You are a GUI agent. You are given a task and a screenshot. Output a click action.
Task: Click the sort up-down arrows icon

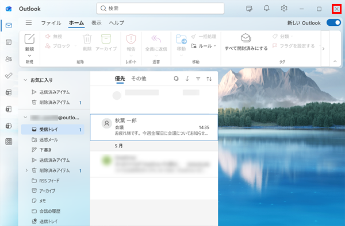[209, 79]
